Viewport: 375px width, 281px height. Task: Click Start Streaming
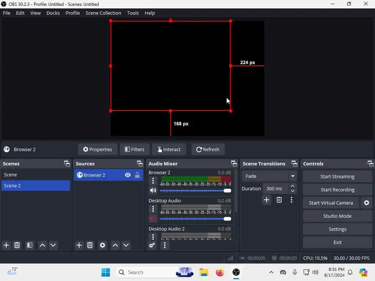[337, 177]
